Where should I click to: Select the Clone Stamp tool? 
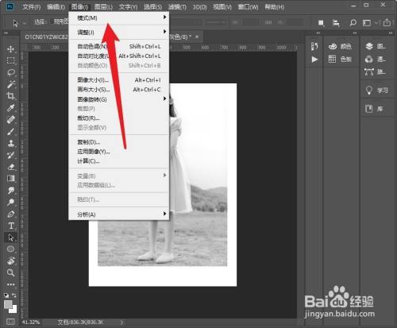pos(11,143)
